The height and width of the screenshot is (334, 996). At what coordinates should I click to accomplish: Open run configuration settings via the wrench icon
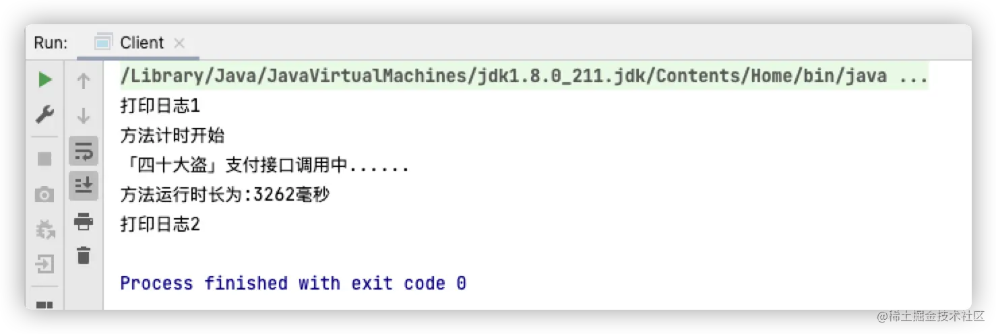point(44,115)
